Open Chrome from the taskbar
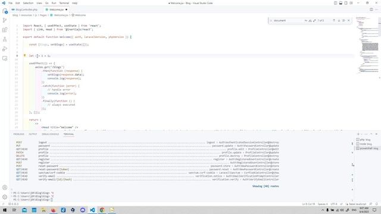The width and height of the screenshot is (381, 214). [x=102, y=210]
